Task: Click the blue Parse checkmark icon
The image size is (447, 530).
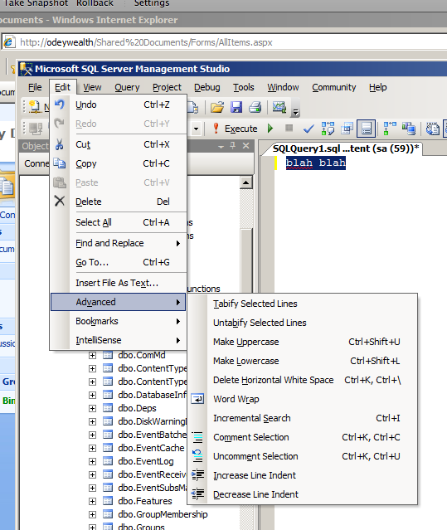Action: coord(309,129)
